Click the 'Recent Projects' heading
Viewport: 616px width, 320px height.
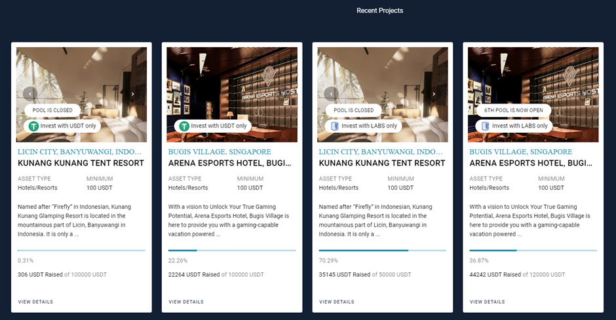380,10
